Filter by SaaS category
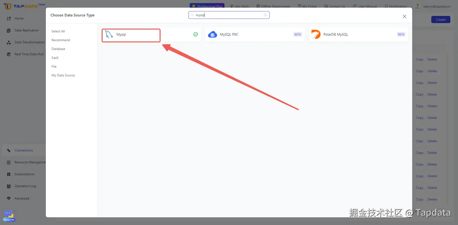Image resolution: width=458 pixels, height=225 pixels. coord(55,57)
